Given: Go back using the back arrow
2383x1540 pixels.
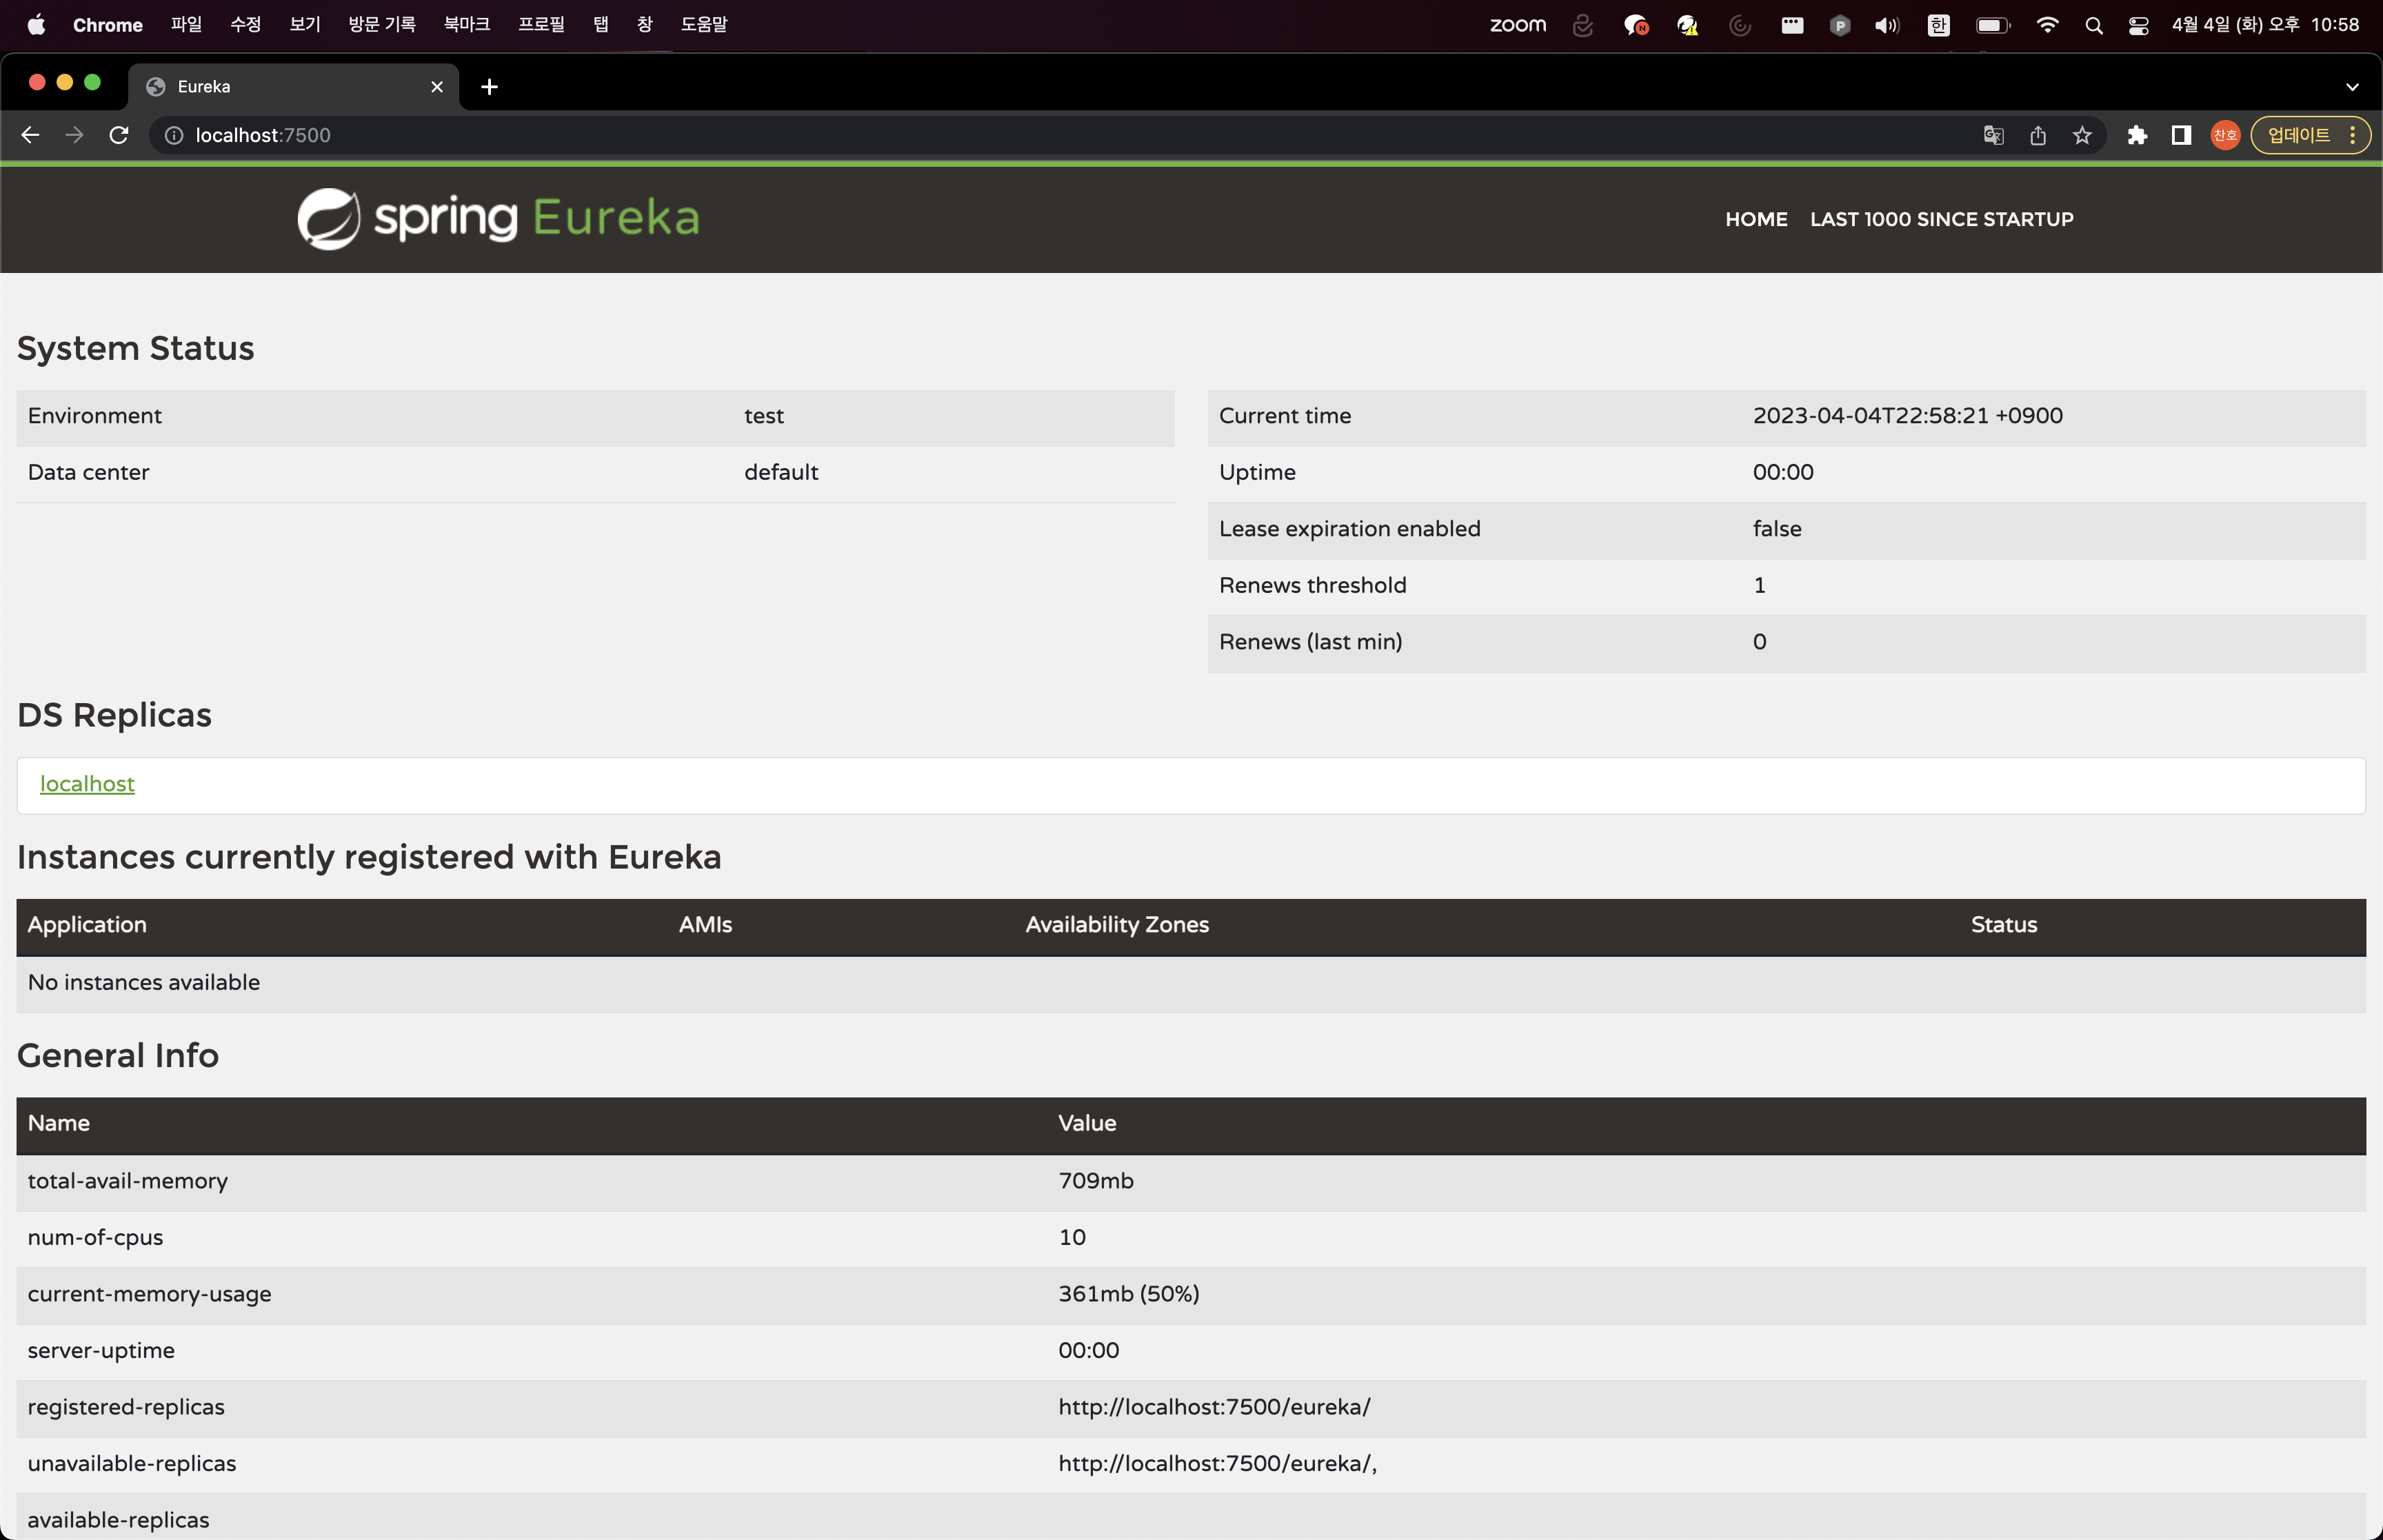Looking at the screenshot, I should [30, 135].
